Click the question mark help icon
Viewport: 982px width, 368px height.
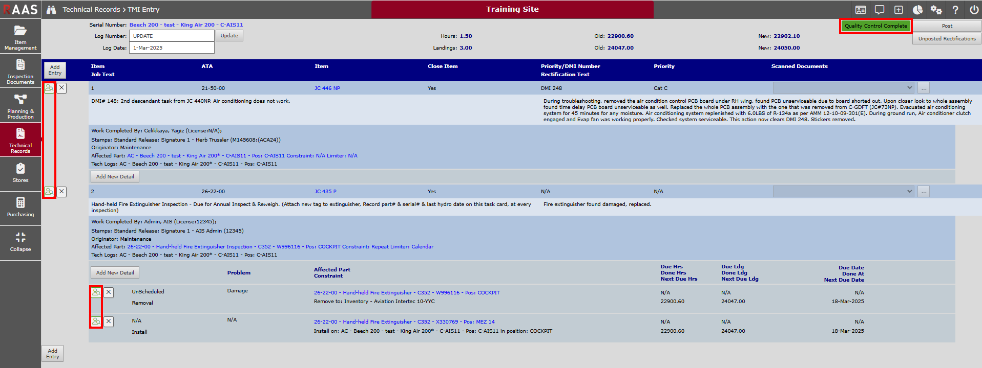[955, 10]
